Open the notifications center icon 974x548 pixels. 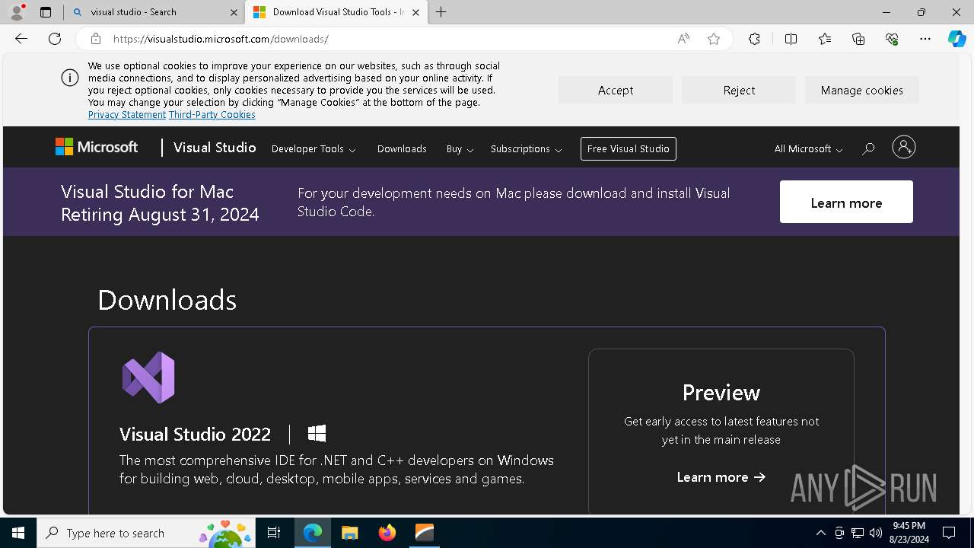[x=949, y=533]
